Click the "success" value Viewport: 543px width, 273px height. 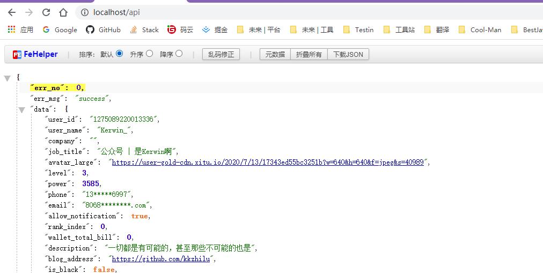pos(92,99)
